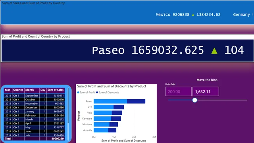
Task: Click Paseo label on chart axis
Action: click(x=89, y=101)
